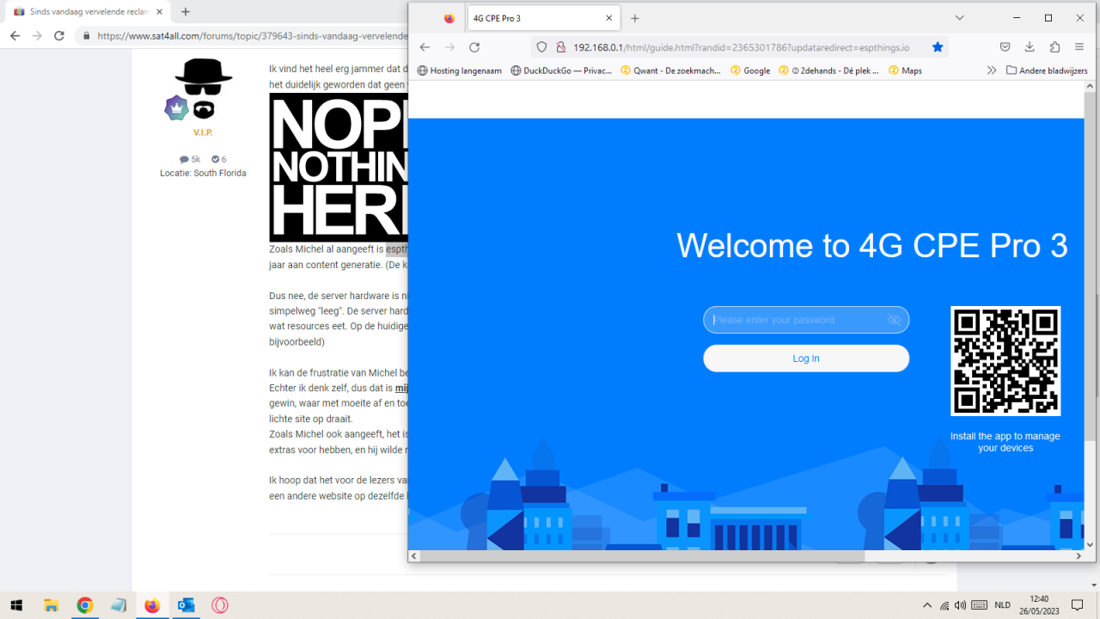Screen dimensions: 1100x619
Task: Toggle password visibility eye icon
Action: 894,320
